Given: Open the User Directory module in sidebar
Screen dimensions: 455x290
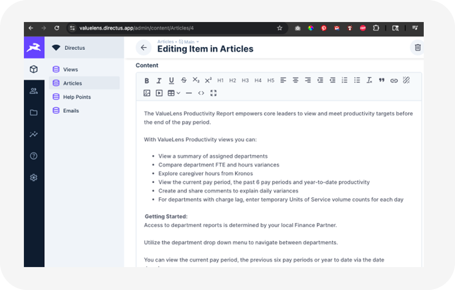Looking at the screenshot, I should coord(34,91).
